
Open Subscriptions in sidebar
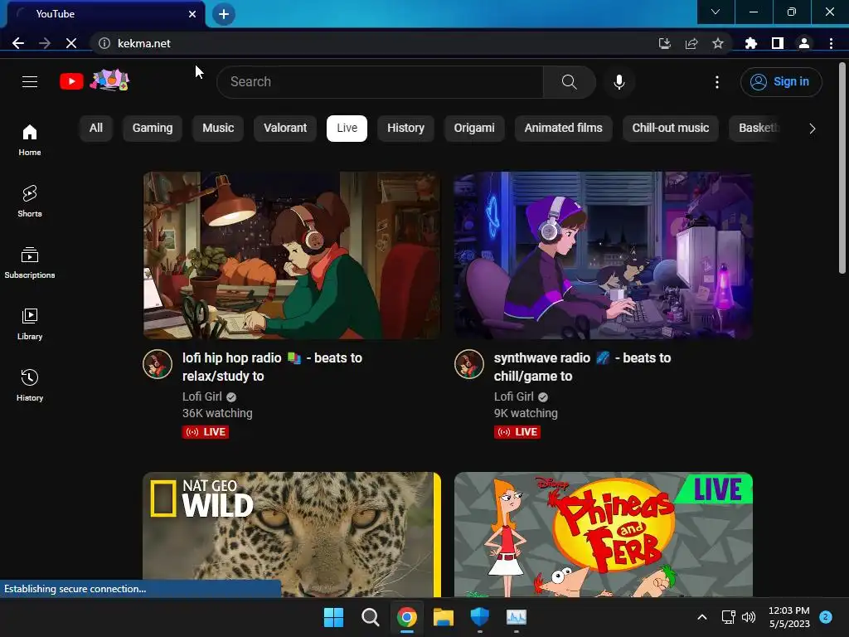30,262
